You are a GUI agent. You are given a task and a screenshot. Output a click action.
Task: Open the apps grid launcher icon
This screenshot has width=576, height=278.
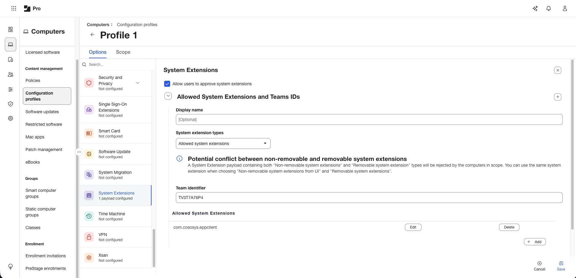point(14,8)
